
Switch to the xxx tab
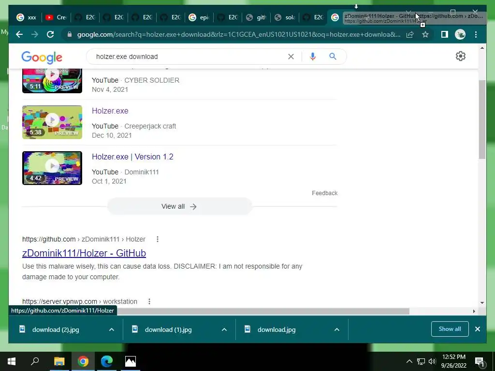28,17
